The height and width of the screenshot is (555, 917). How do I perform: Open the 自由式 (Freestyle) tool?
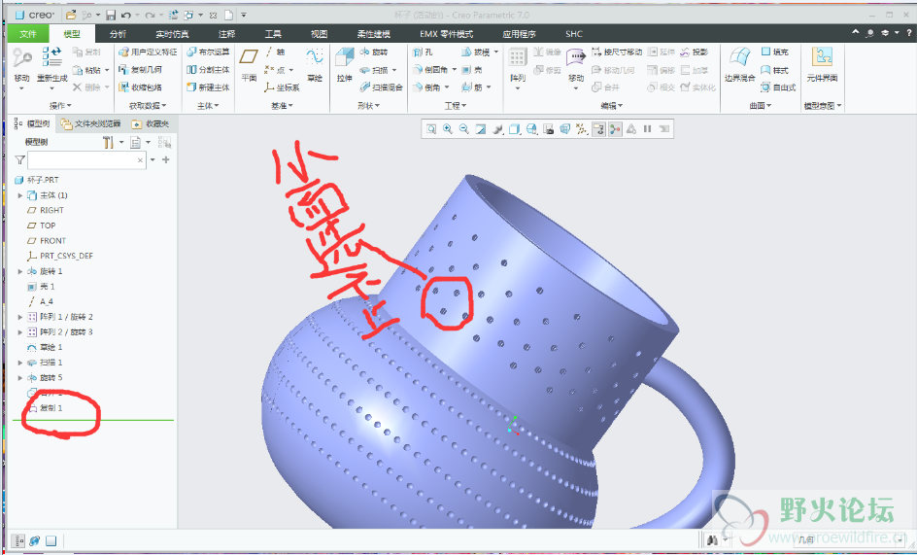(778, 87)
